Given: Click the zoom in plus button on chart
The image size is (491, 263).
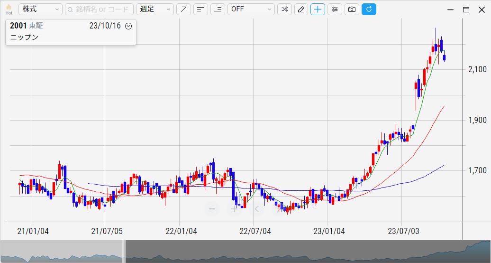Looking at the screenshot, I should [234, 209].
